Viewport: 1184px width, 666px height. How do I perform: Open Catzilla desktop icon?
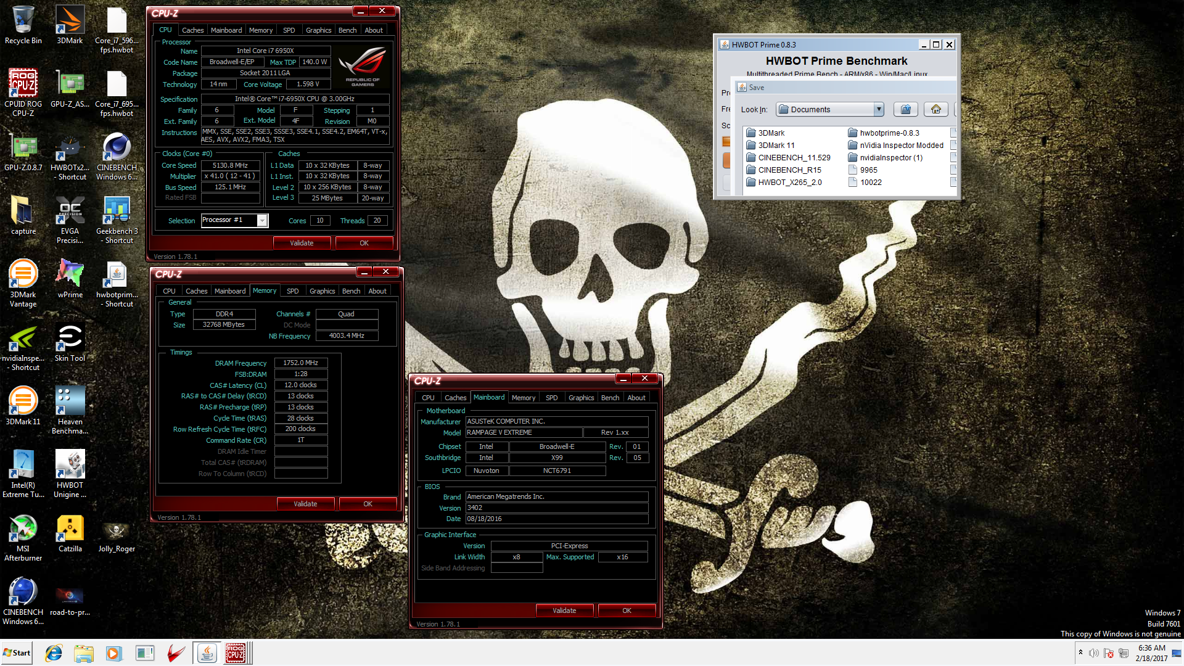[x=70, y=533]
